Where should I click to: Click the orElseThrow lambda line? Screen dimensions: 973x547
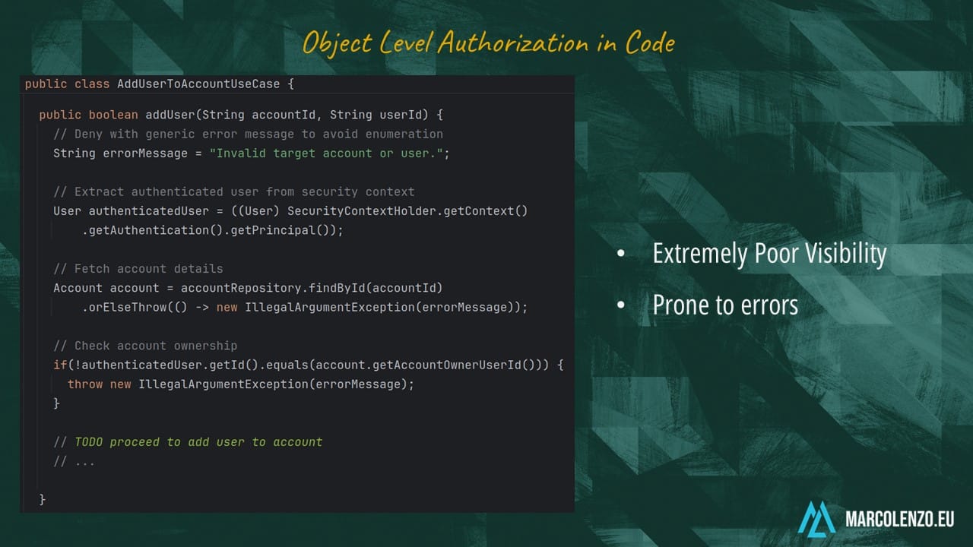[x=304, y=307]
